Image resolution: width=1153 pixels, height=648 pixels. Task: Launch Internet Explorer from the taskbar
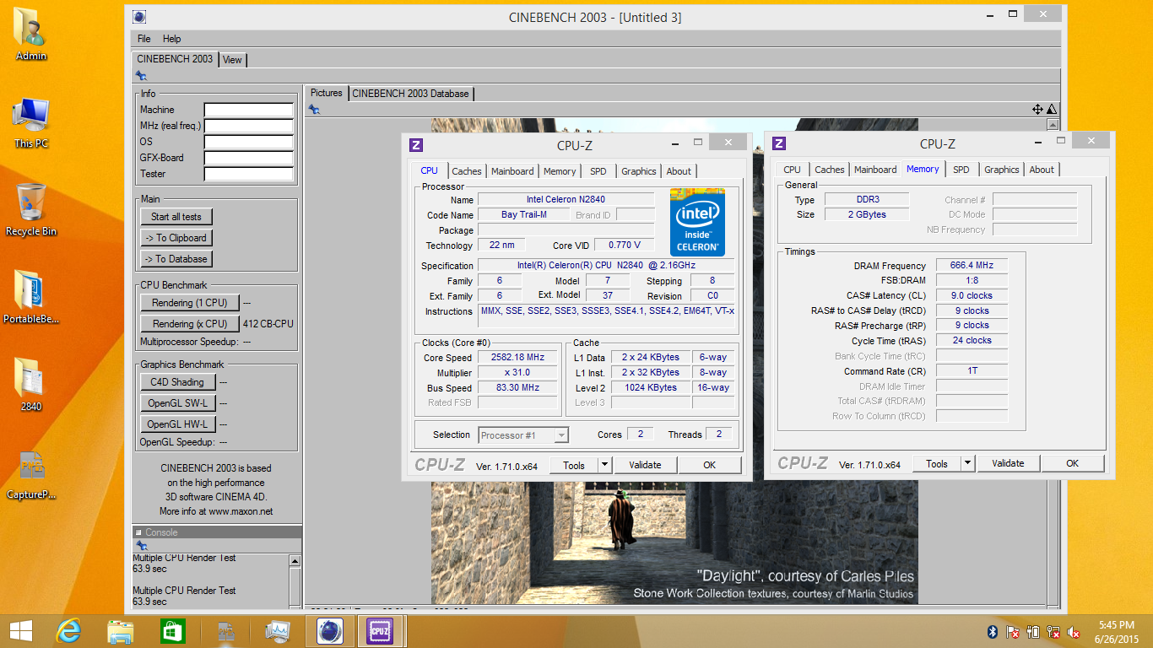68,630
